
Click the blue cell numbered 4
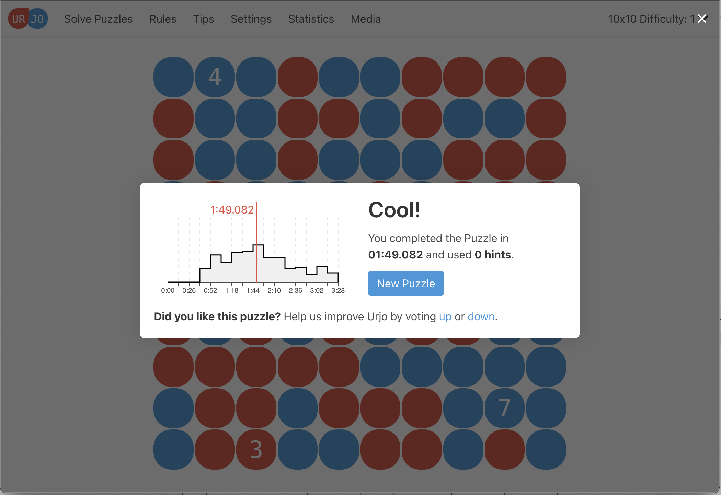click(215, 77)
